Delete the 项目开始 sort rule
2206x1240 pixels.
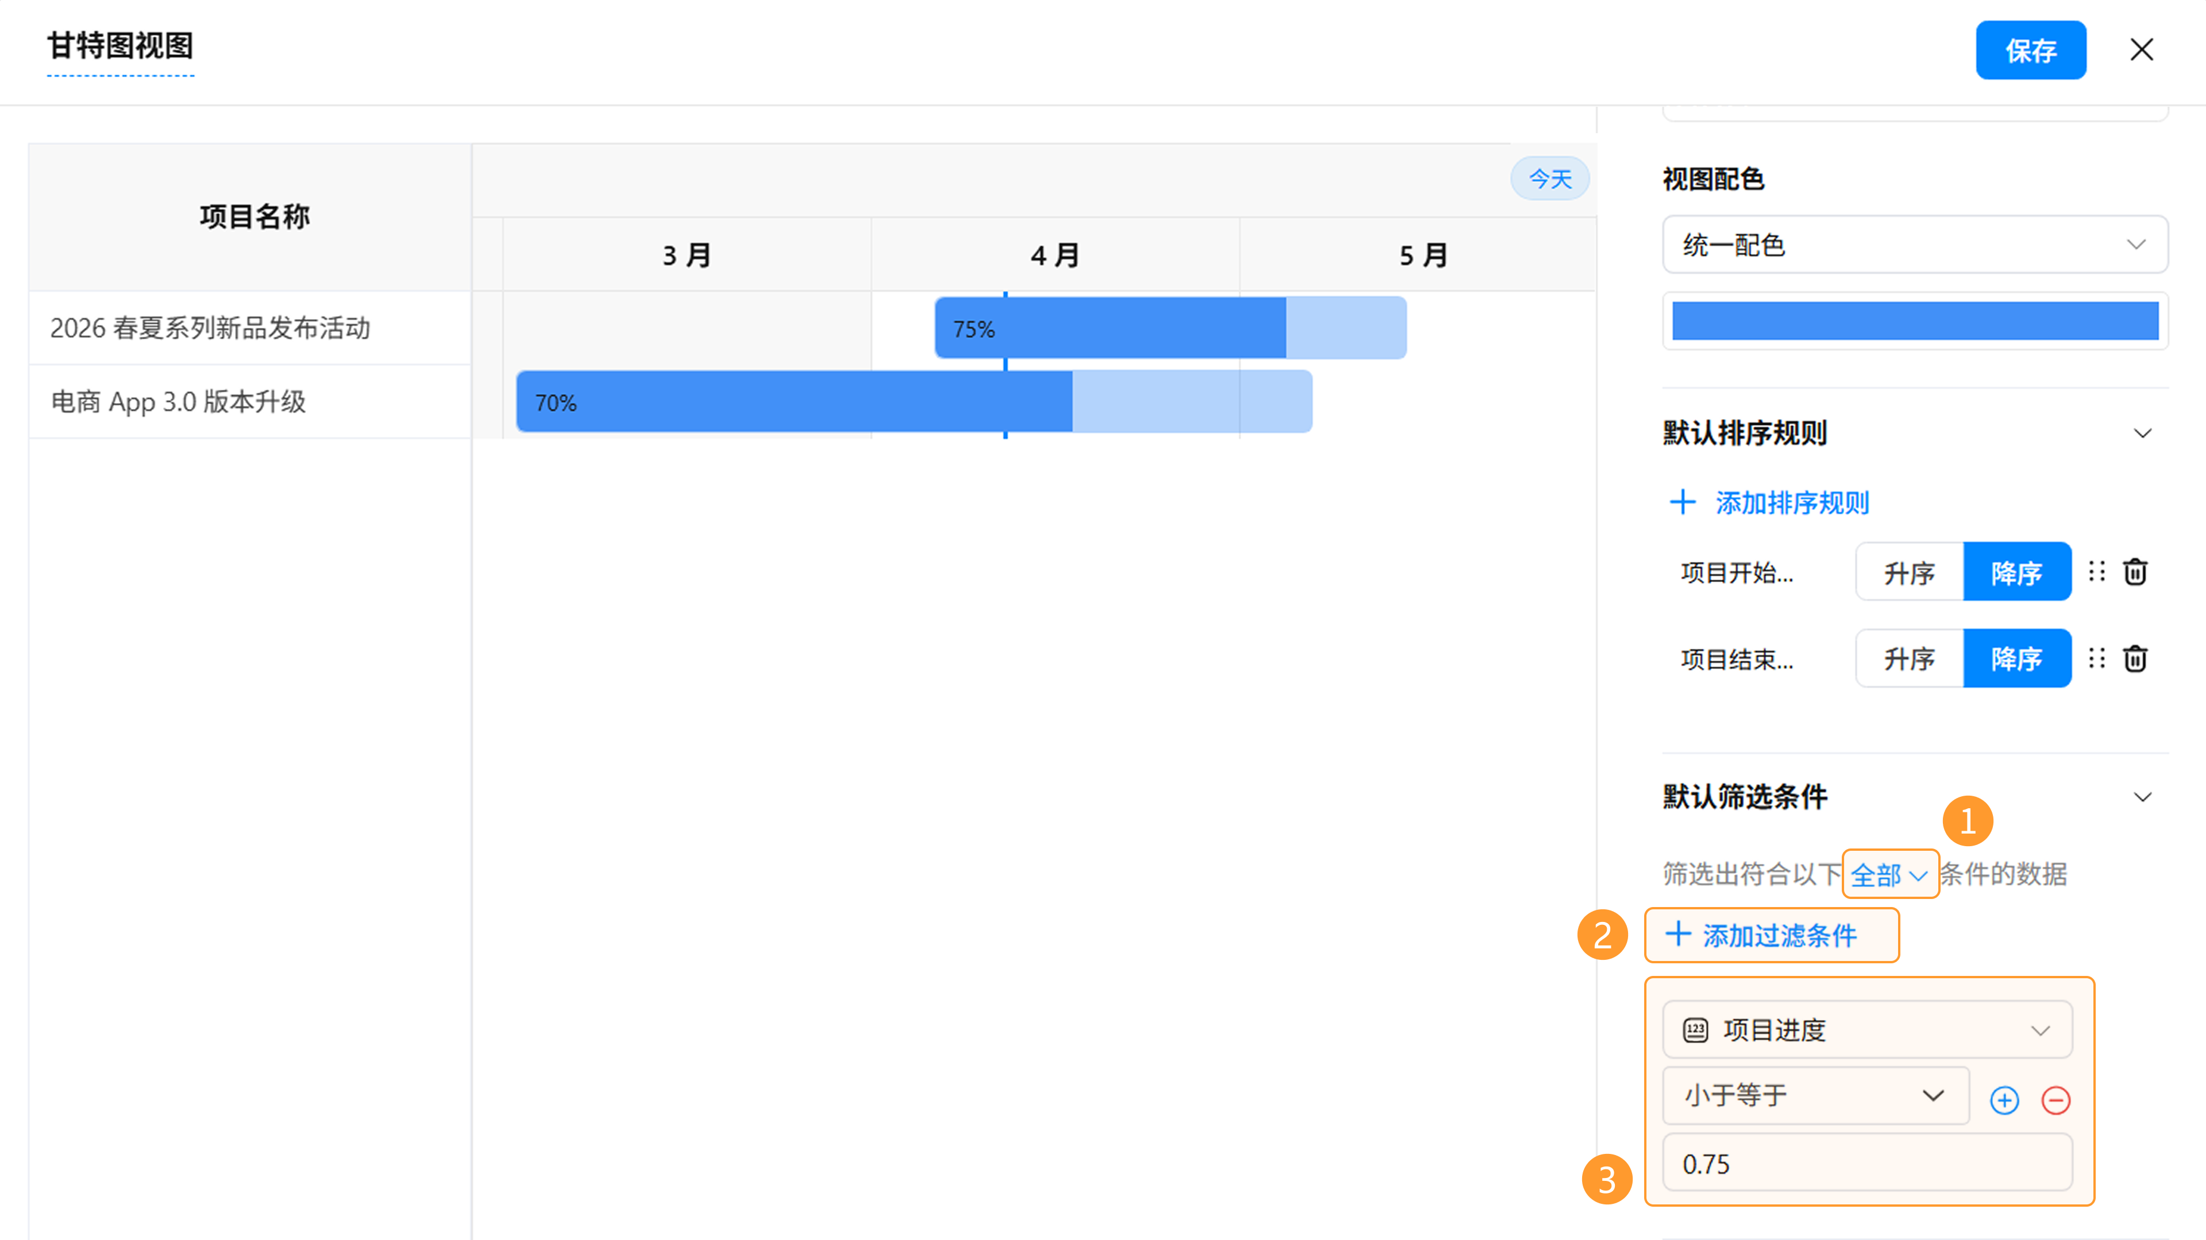pos(2135,572)
